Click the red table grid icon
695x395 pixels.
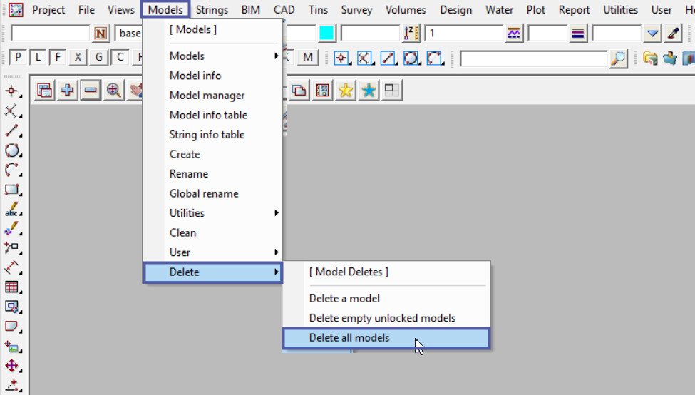11,287
